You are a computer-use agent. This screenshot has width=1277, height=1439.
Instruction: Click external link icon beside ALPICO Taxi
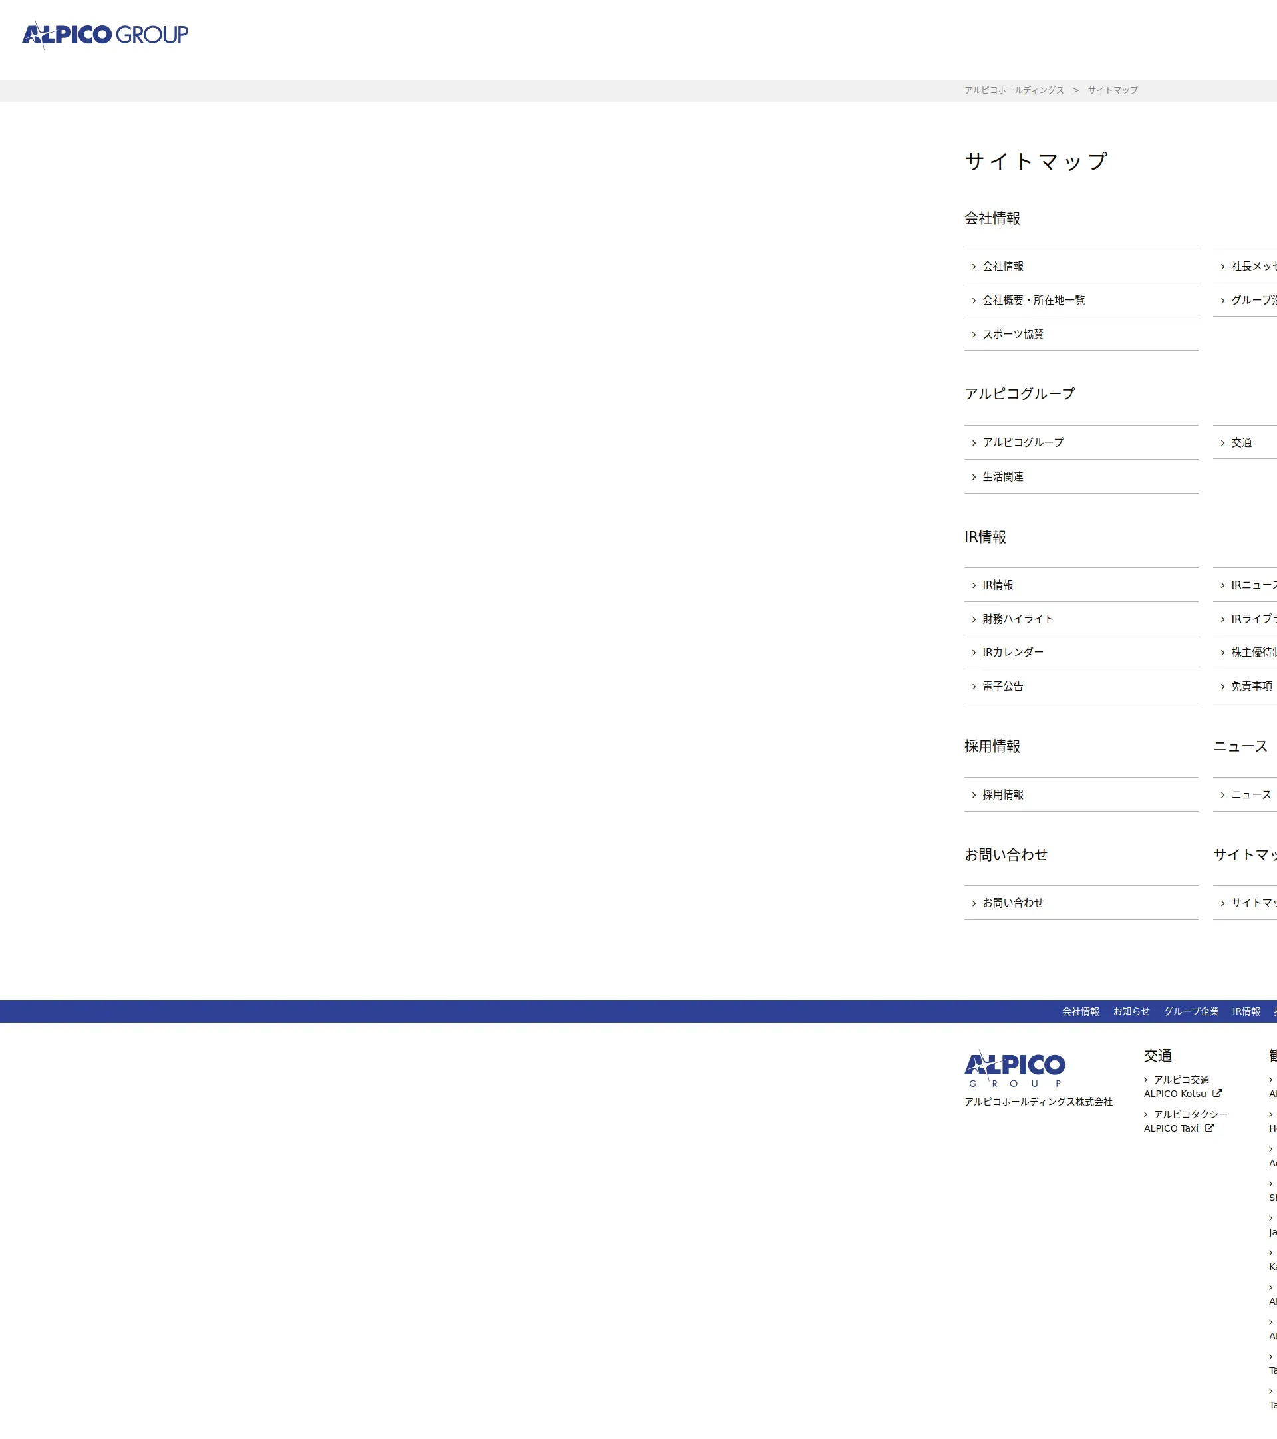tap(1209, 1128)
